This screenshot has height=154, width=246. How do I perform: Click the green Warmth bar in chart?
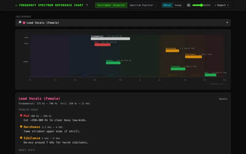tap(113, 63)
